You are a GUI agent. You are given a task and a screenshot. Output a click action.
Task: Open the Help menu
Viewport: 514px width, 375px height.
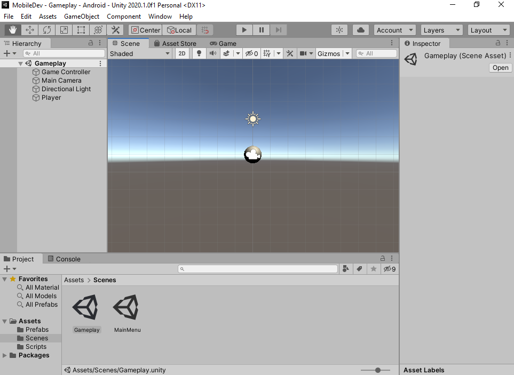(186, 17)
